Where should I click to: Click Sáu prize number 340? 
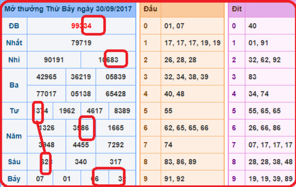click(80, 161)
